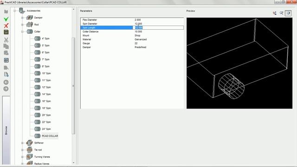Select the 24" Spin tree item

click(x=46, y=129)
